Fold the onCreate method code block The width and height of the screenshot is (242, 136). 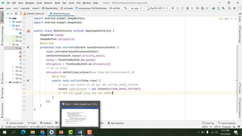coord(33,47)
